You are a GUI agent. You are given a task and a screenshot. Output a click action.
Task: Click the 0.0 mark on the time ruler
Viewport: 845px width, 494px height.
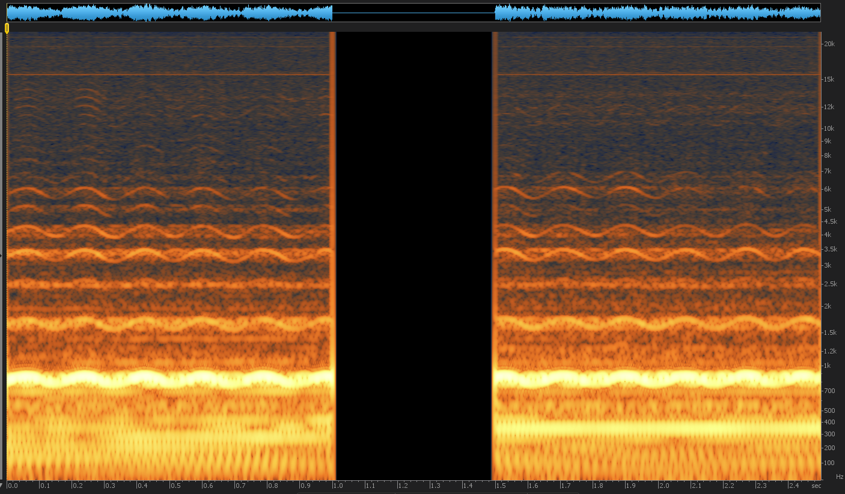(x=13, y=486)
